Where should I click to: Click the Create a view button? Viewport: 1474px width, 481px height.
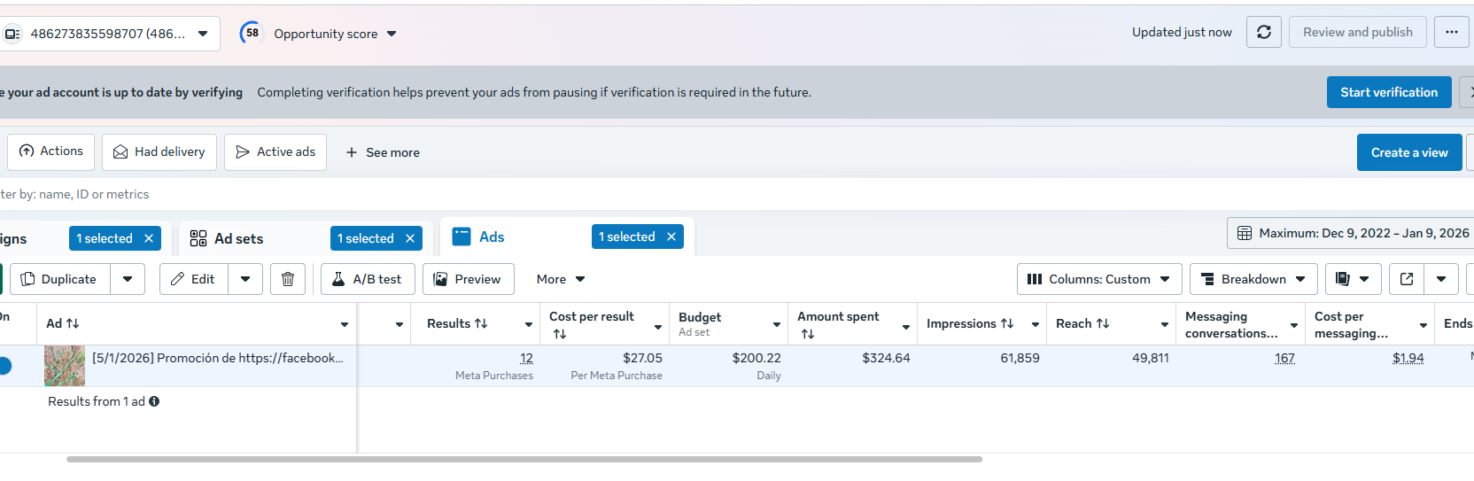coord(1408,152)
